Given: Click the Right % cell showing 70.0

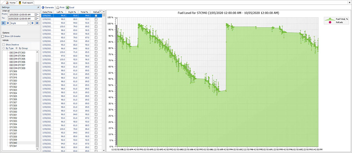Looking at the screenshot, I should coord(72,41).
